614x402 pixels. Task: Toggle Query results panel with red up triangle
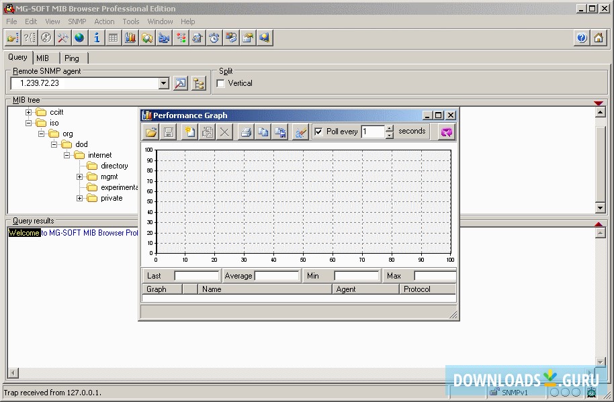(x=599, y=224)
